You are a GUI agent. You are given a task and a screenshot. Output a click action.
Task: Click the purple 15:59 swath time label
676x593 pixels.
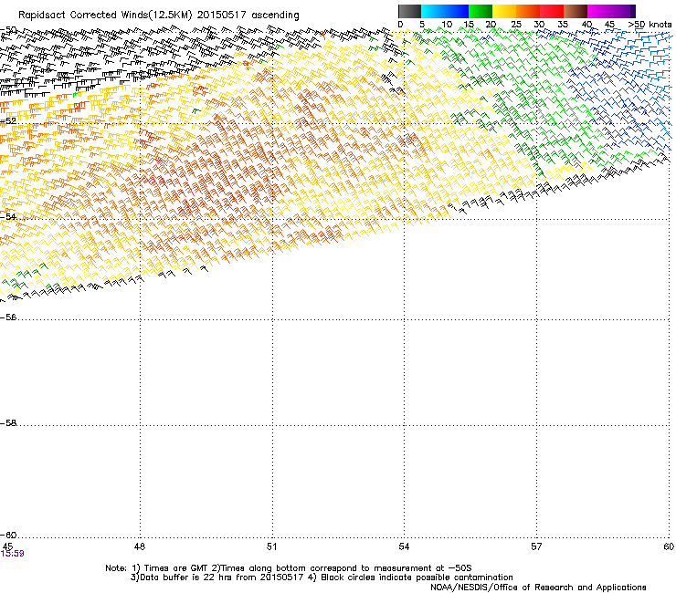click(13, 554)
